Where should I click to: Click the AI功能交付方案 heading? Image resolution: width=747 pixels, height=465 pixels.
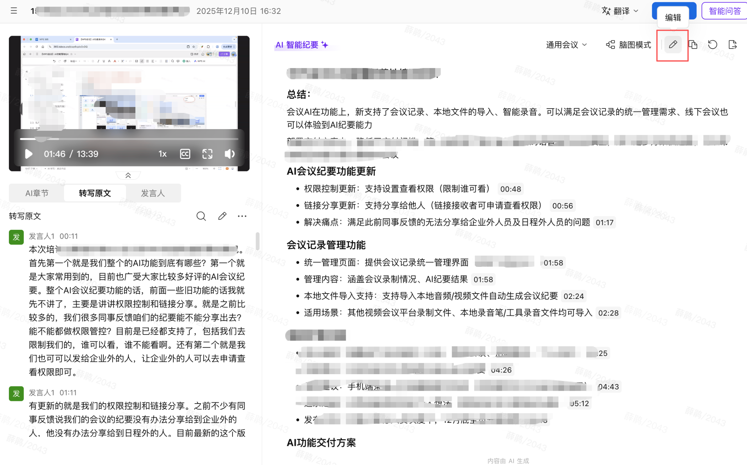[321, 443]
